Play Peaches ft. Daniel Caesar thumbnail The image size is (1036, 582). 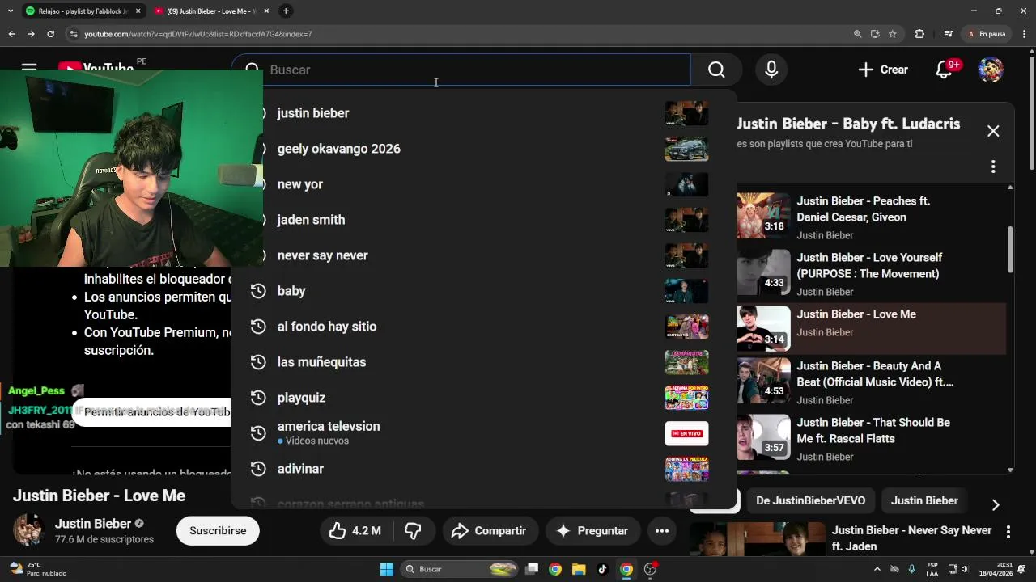pyautogui.click(x=763, y=215)
